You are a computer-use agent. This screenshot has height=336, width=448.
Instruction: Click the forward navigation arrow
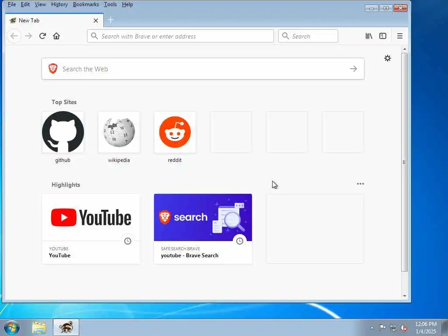click(x=28, y=36)
